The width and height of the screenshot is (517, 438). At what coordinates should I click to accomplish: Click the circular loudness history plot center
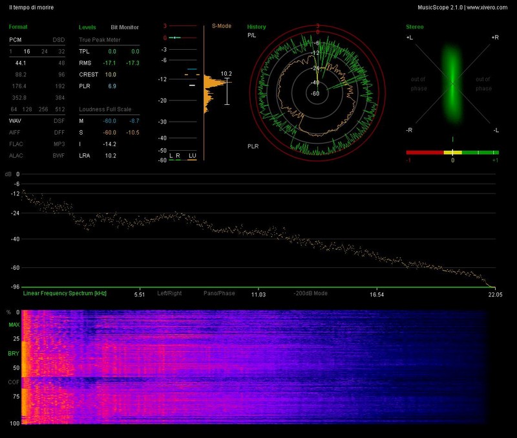(317, 93)
